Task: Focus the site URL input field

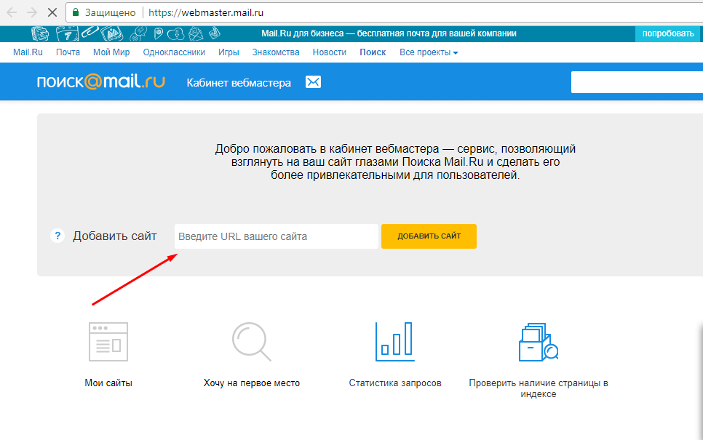Action: coord(277,236)
